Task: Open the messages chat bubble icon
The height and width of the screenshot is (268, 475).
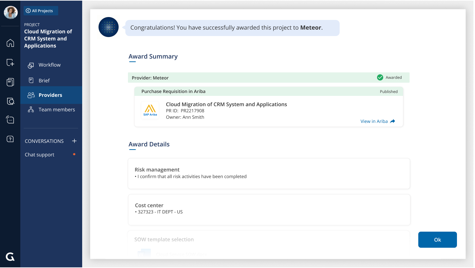Action: pos(10,120)
